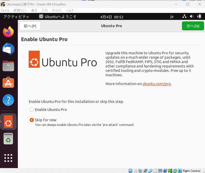Open the 表示 menu
This screenshot has height=173, width=205.
click(34, 10)
